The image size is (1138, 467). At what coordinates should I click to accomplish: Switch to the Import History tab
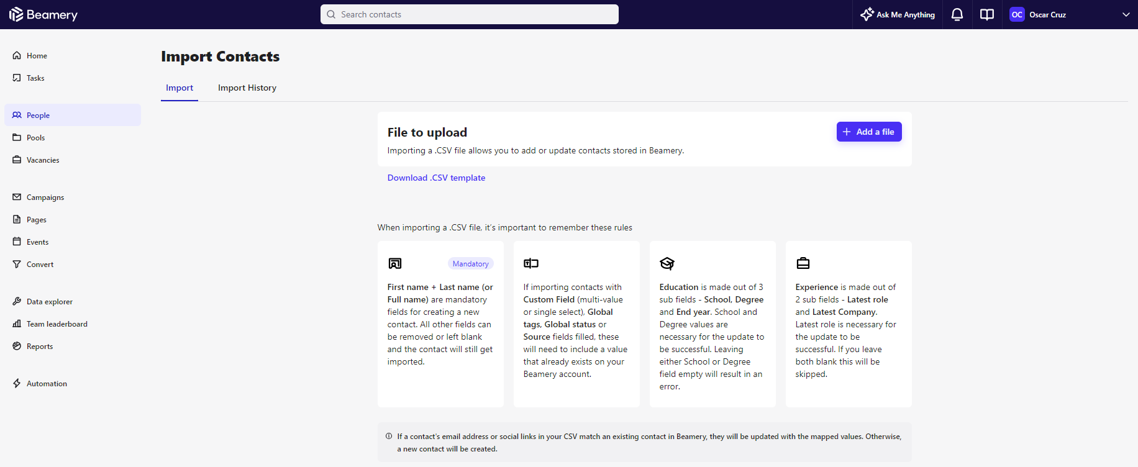247,88
